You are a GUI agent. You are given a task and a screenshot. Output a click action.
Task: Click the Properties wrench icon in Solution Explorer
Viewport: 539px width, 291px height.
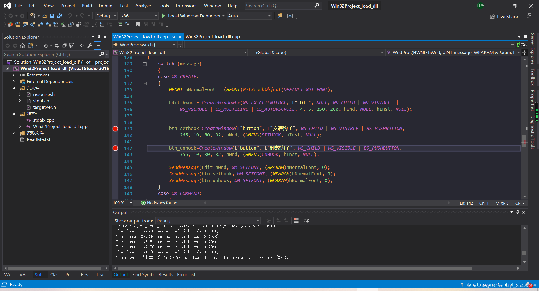(90, 45)
